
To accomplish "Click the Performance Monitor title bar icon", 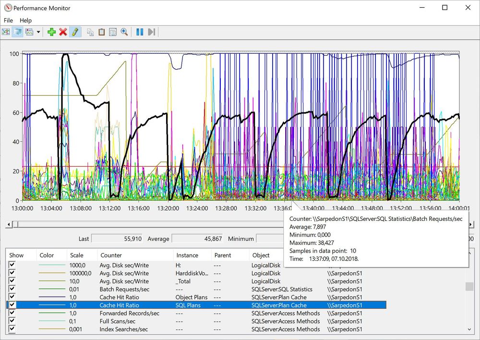I will coord(8,8).
